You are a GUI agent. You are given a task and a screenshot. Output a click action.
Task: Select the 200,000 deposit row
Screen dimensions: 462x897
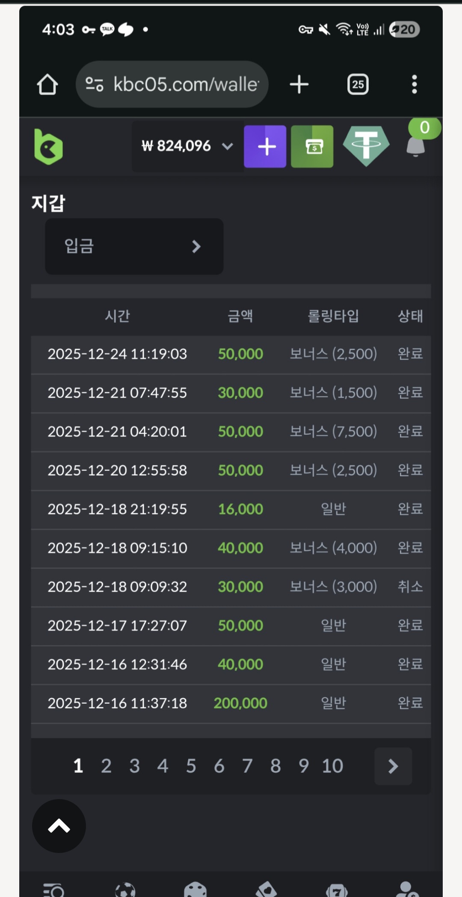click(231, 703)
